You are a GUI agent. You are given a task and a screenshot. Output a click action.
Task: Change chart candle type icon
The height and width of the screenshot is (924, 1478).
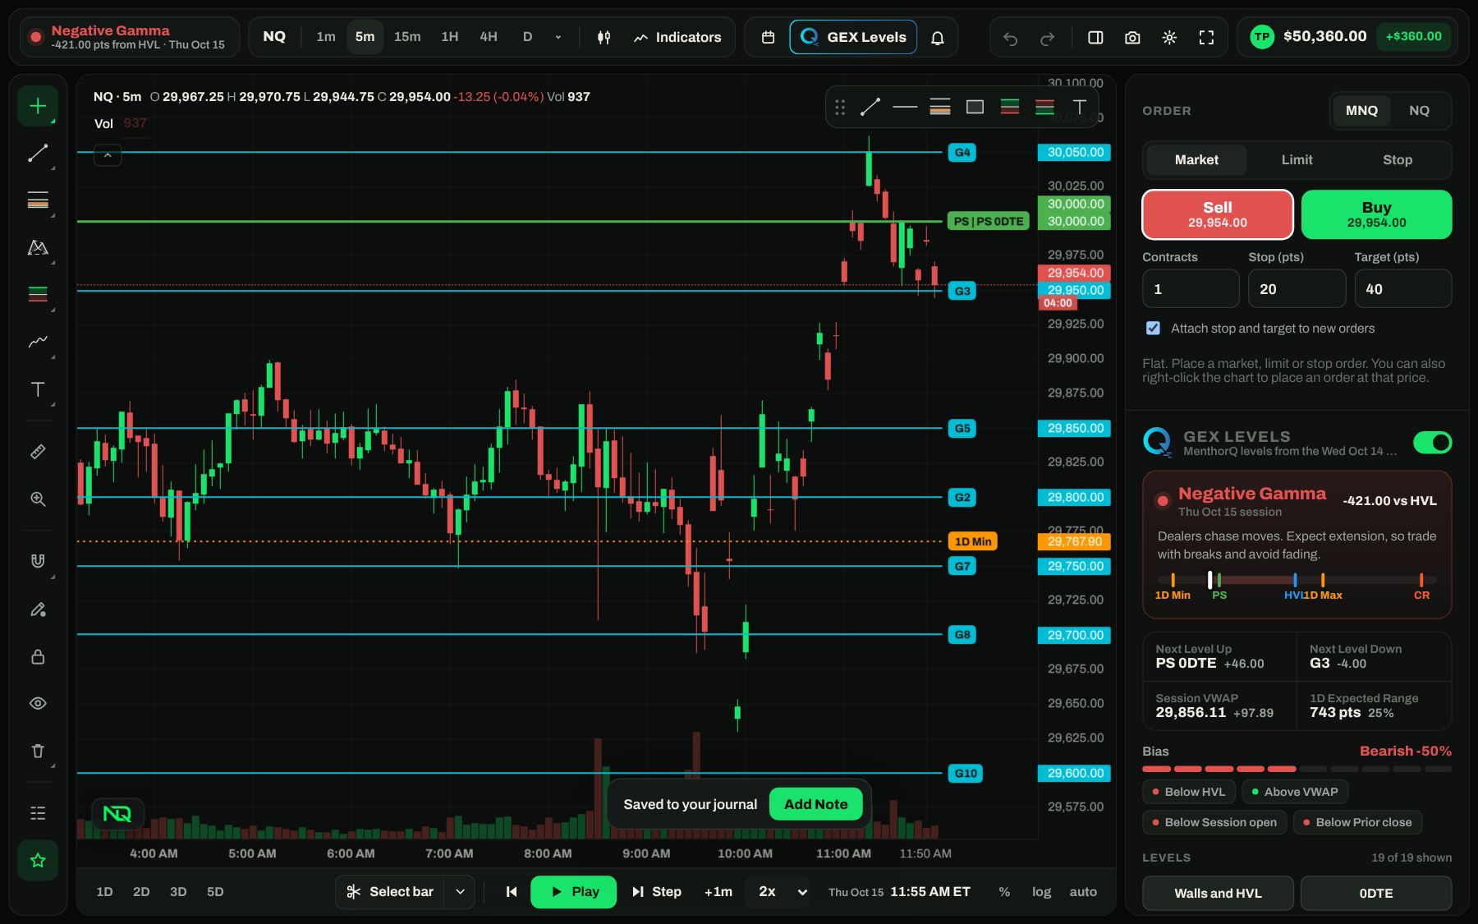tap(604, 37)
